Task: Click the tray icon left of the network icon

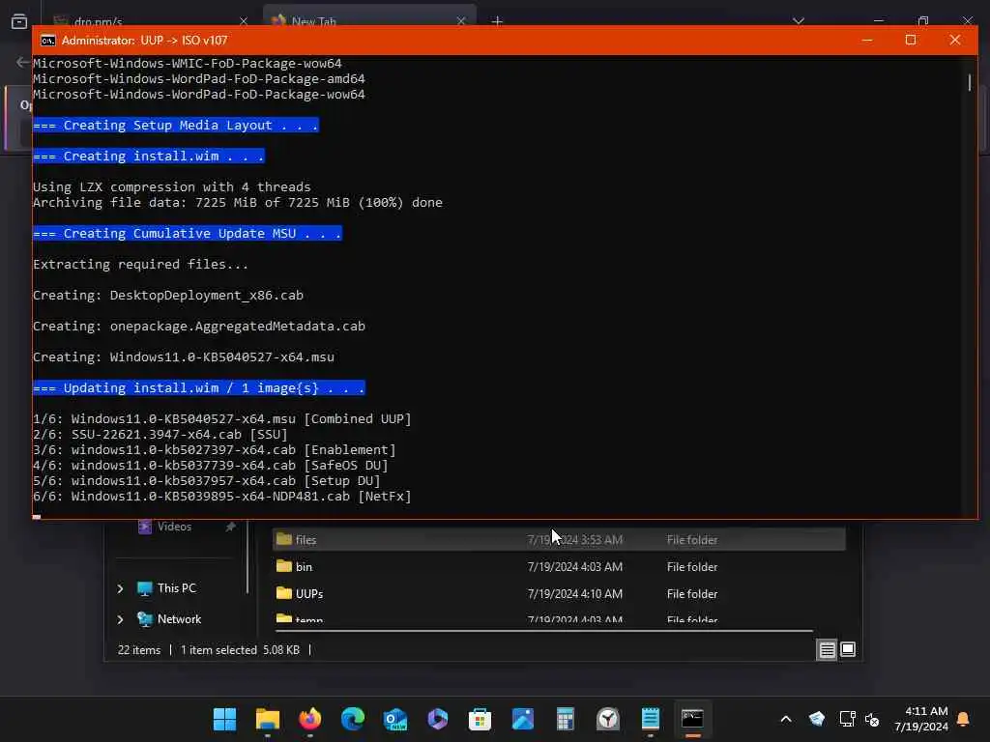Action: [x=816, y=719]
